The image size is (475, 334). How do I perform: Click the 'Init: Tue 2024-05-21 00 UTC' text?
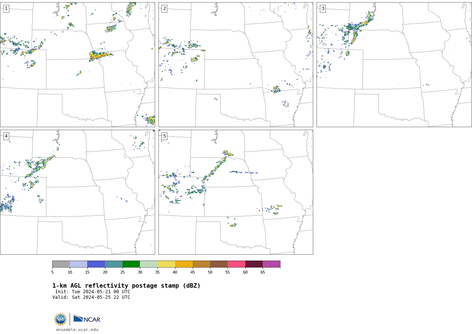tap(93, 292)
